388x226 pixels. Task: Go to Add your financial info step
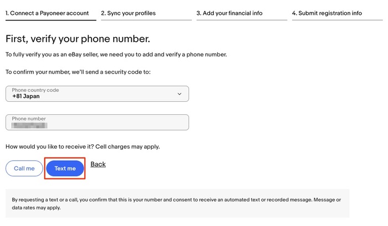tap(229, 13)
